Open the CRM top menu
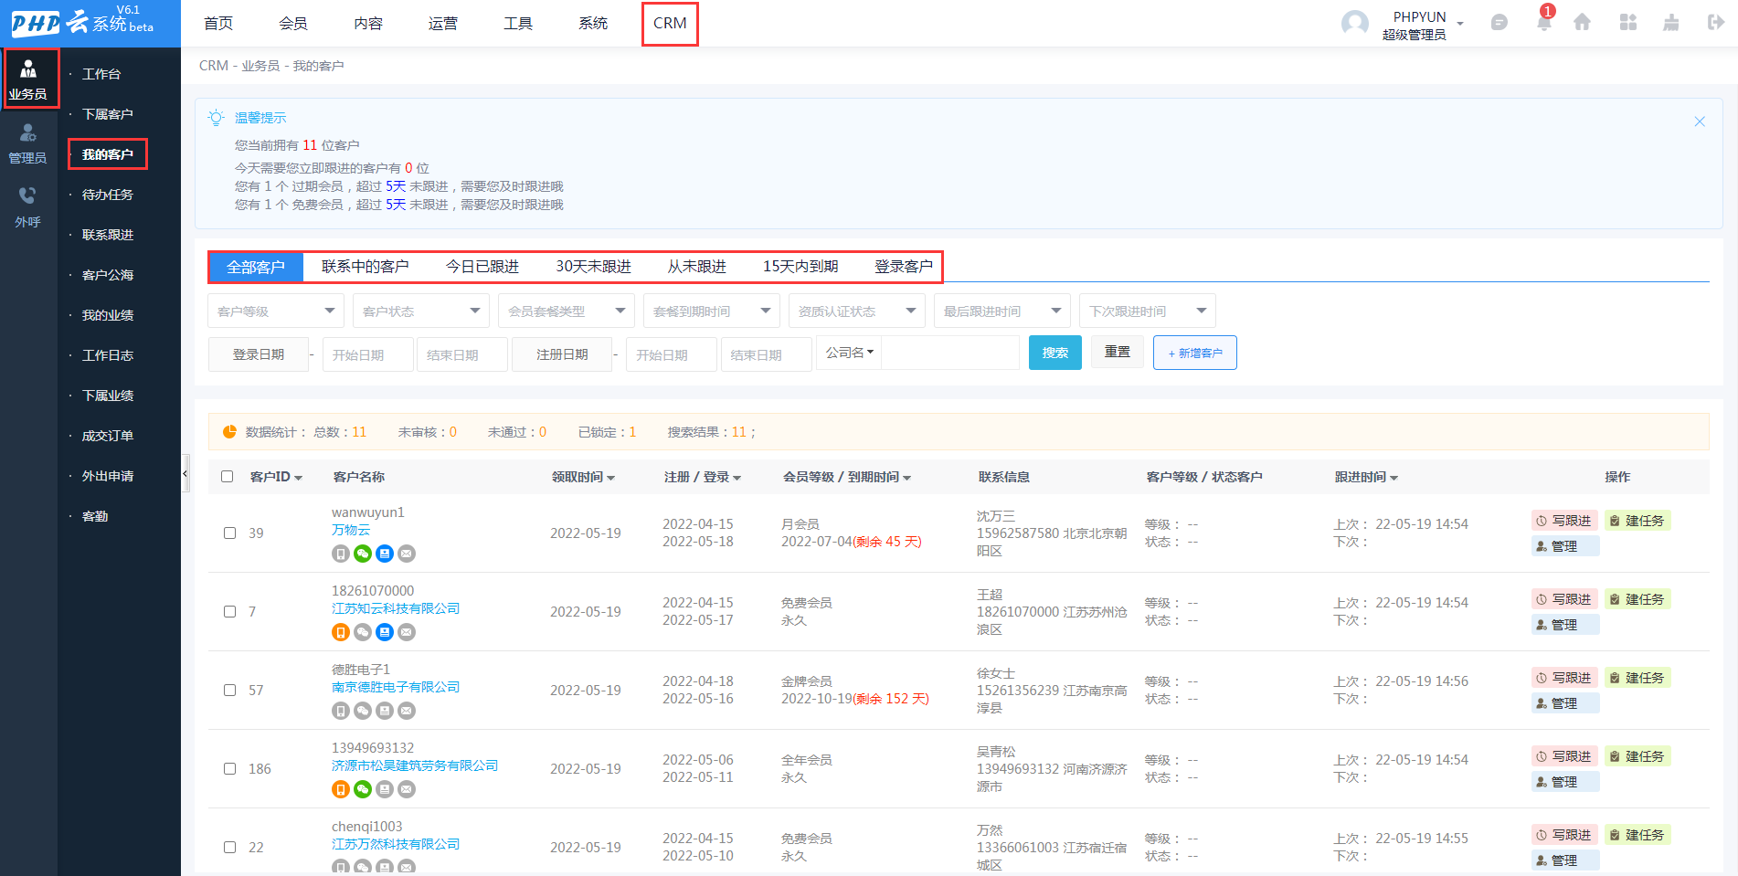 (670, 24)
